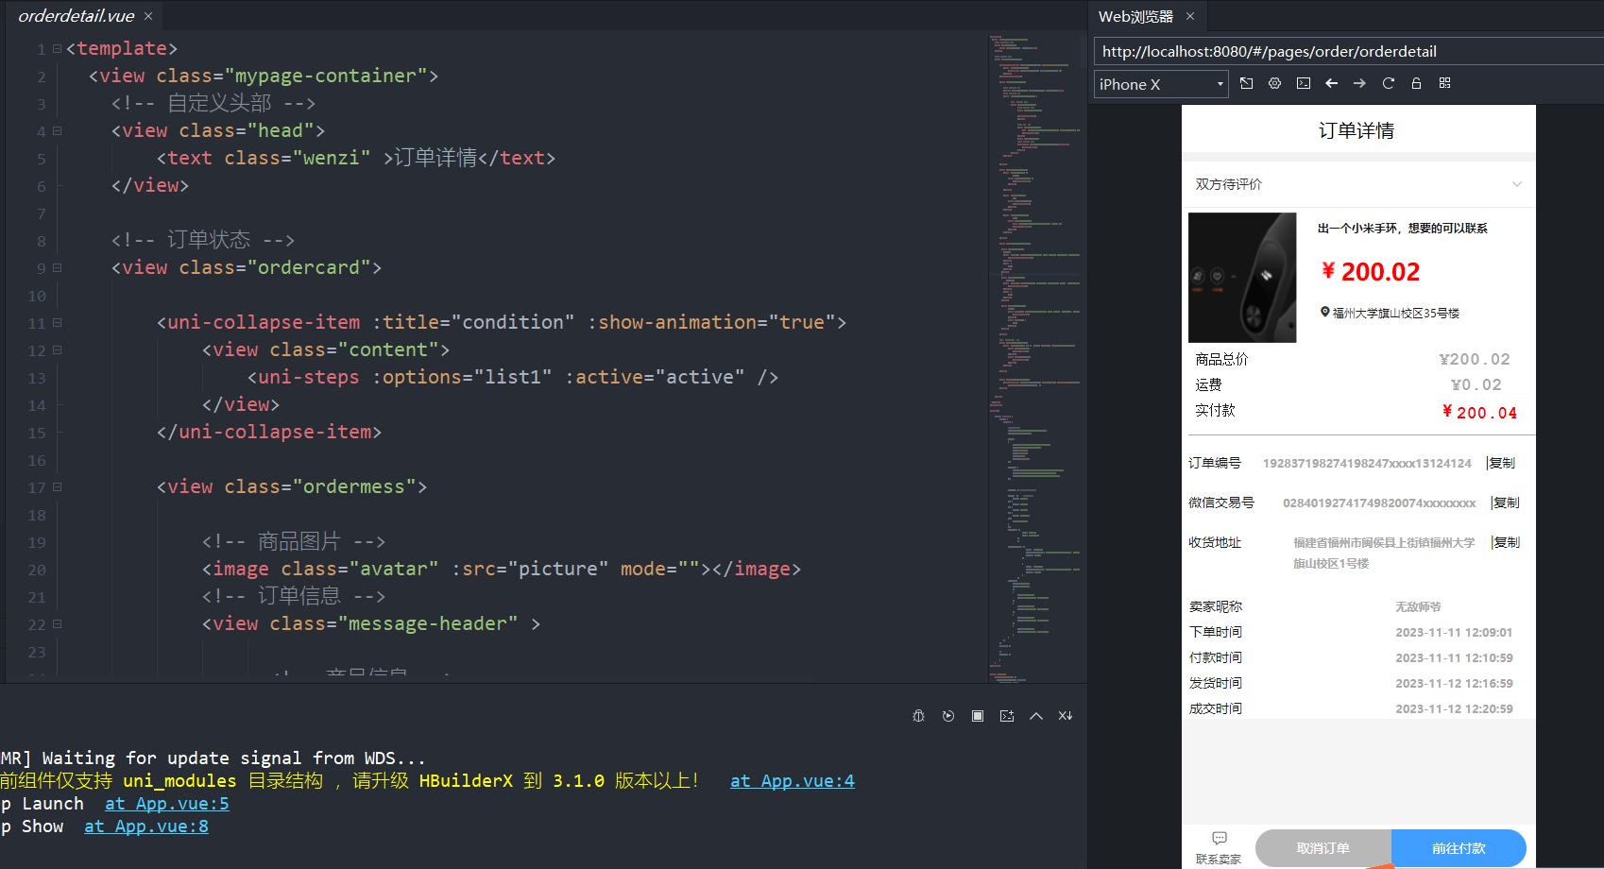Image resolution: width=1604 pixels, height=869 pixels.
Task: Click the location pin icon by 福州大学旗山校区
Action: point(1325,312)
